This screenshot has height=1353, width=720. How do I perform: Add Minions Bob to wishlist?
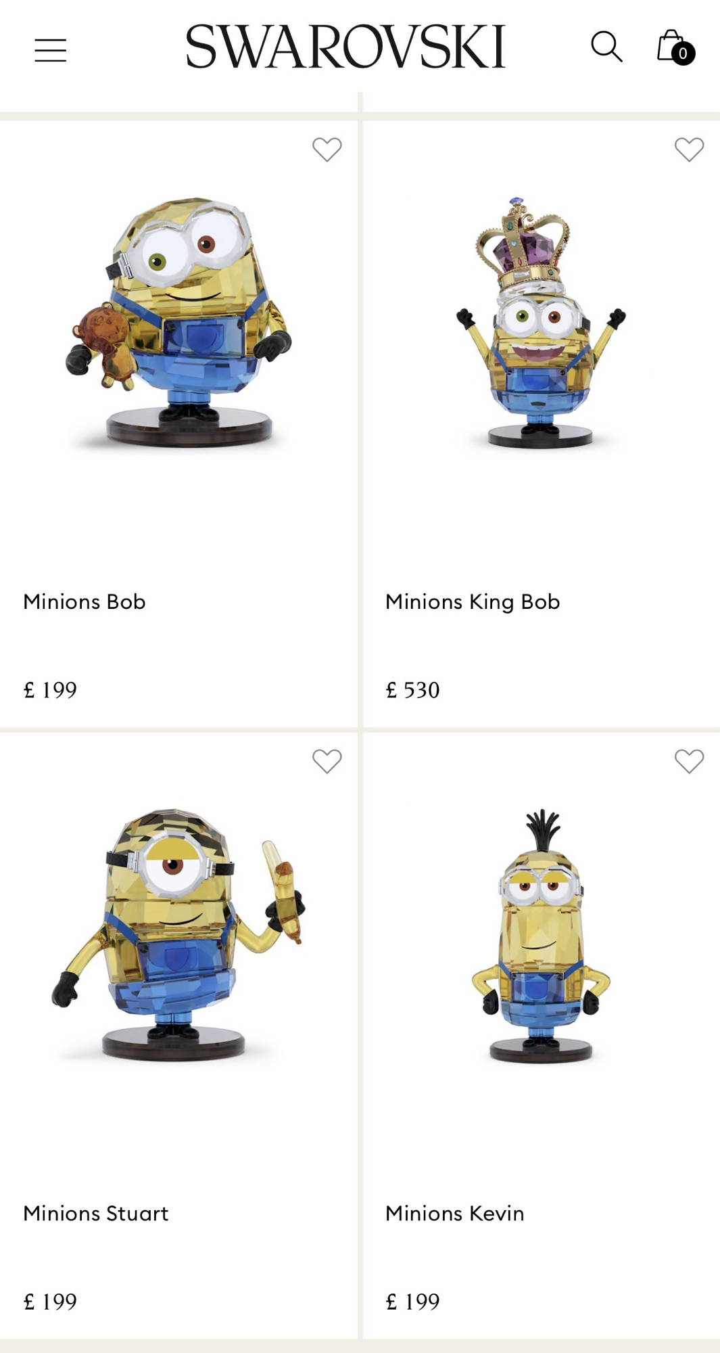coord(327,150)
